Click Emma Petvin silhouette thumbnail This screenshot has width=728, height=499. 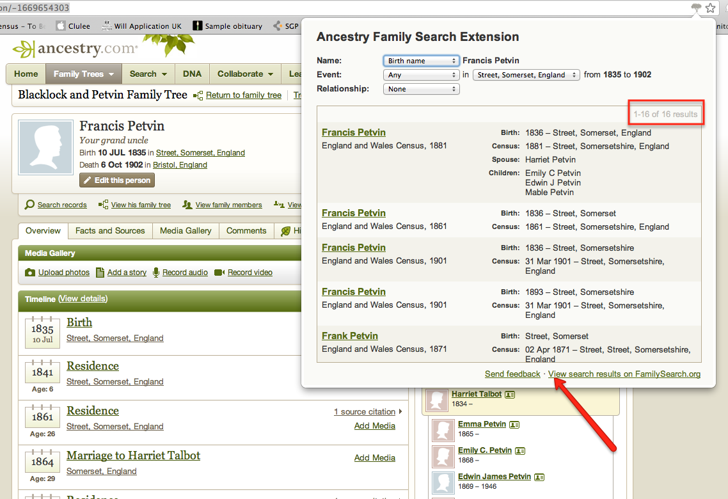pos(443,431)
